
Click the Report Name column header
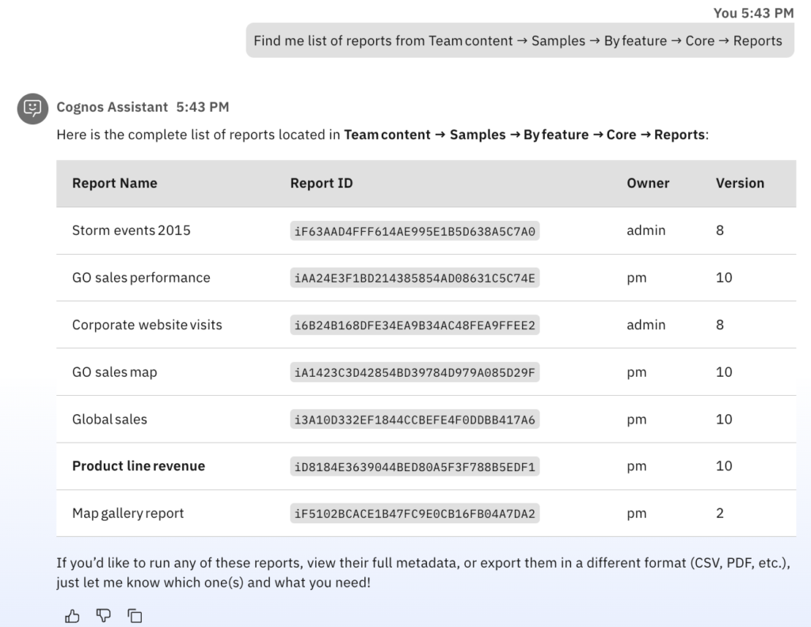114,183
